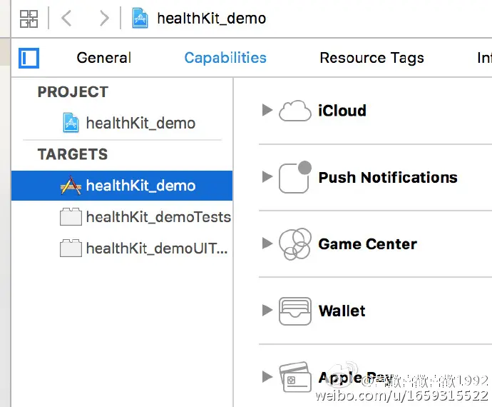Toggle the project and targets list sidebar
This screenshot has width=492, height=407.
click(29, 58)
